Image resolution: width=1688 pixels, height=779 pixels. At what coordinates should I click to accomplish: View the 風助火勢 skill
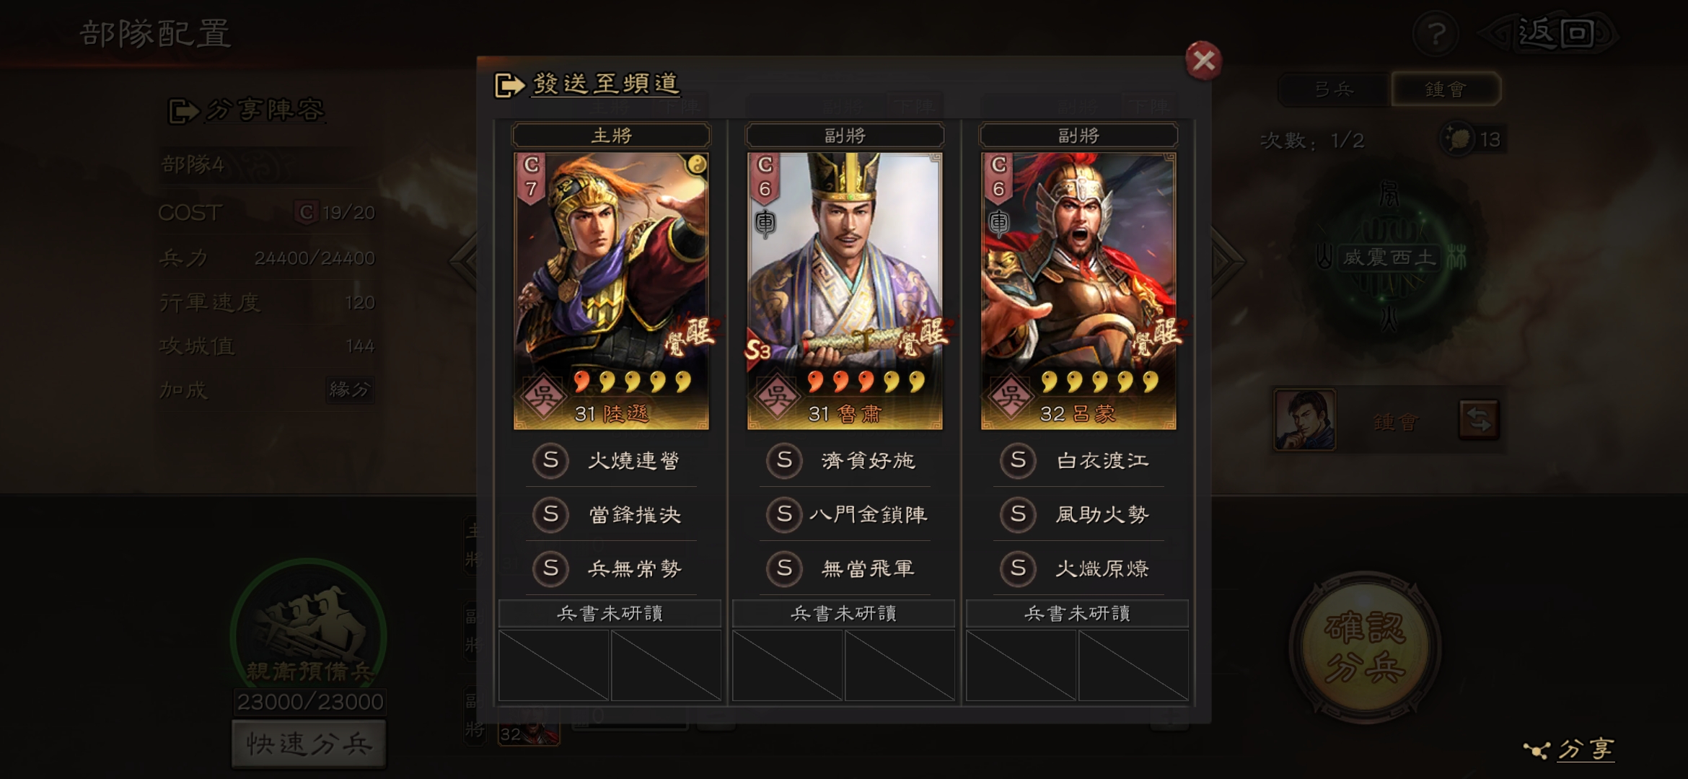click(1102, 514)
